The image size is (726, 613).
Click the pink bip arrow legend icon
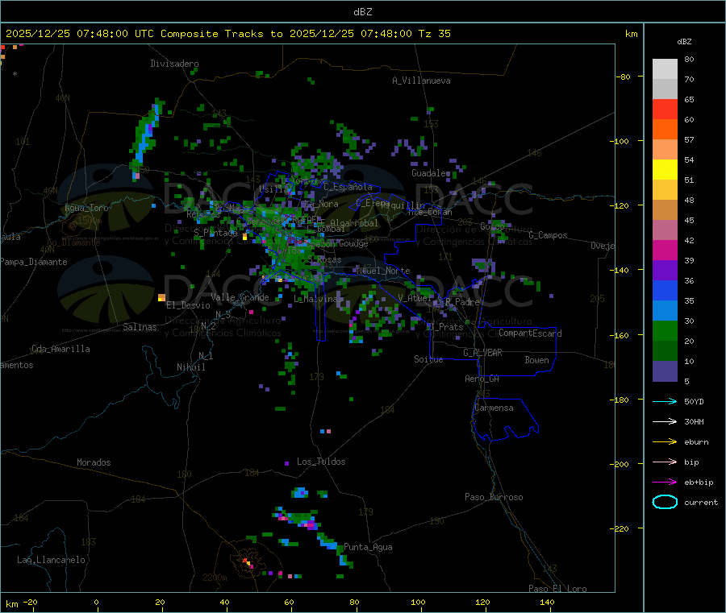pyautogui.click(x=665, y=462)
